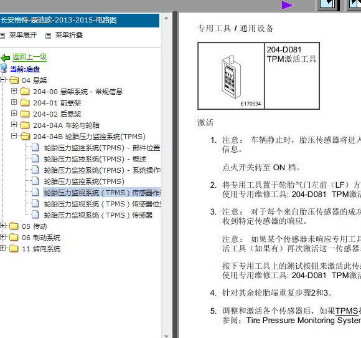
Task: Expand 204-04A 车轮与轮胎 node
Action: click(x=14, y=125)
